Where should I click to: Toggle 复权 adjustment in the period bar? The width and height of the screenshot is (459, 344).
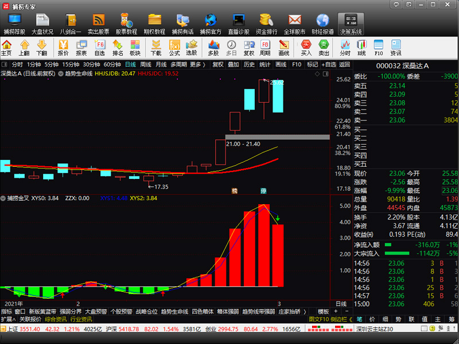click(x=218, y=65)
